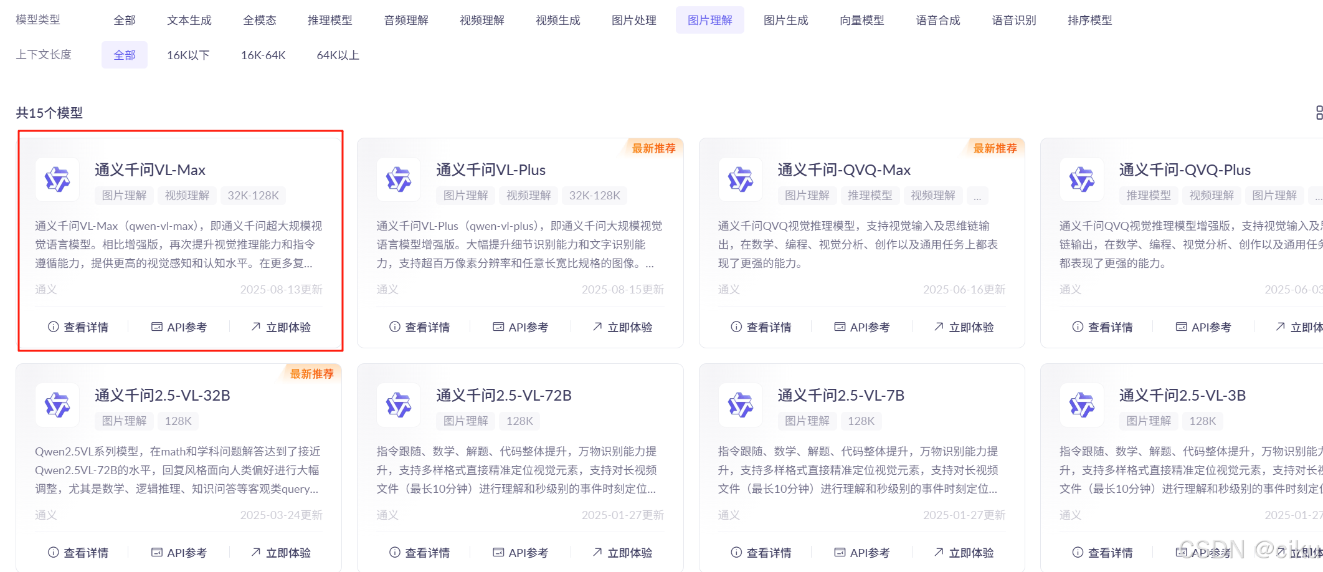
Task: Select the 视频生成 model type filter
Action: 558,20
